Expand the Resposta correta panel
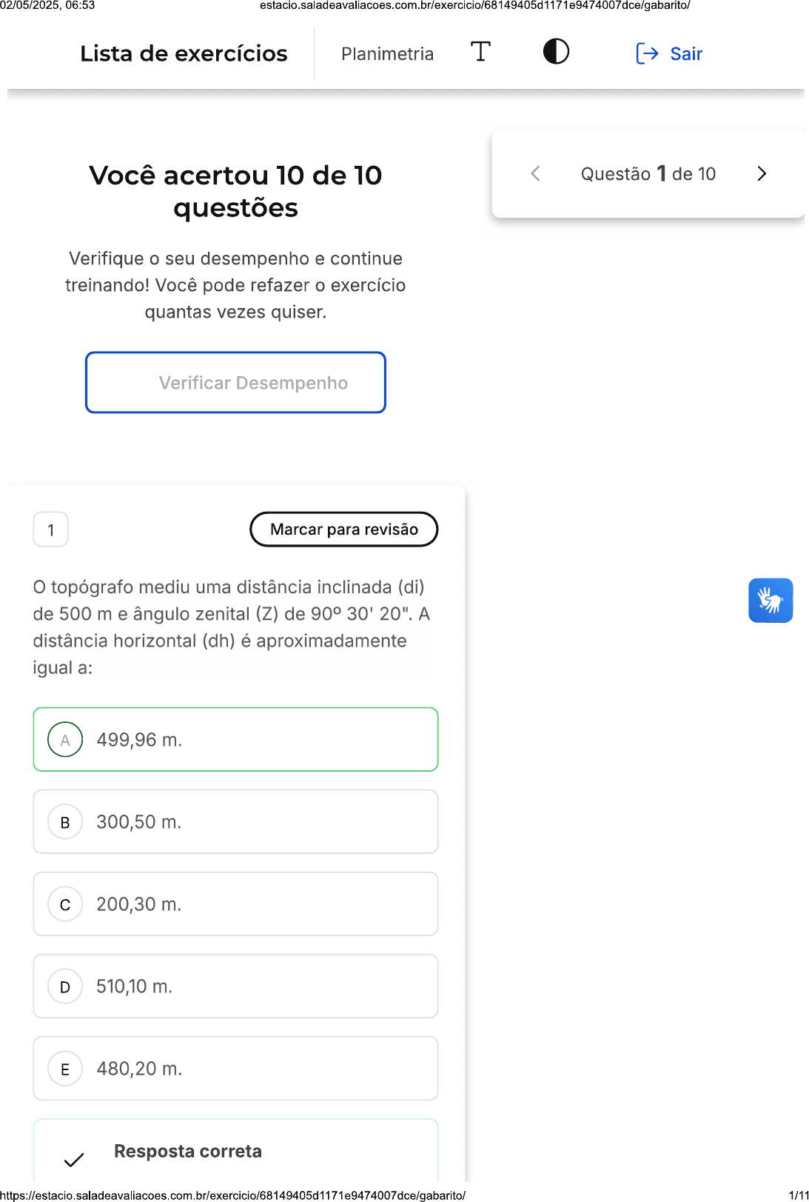This screenshot has width=809, height=1202. click(x=235, y=1152)
